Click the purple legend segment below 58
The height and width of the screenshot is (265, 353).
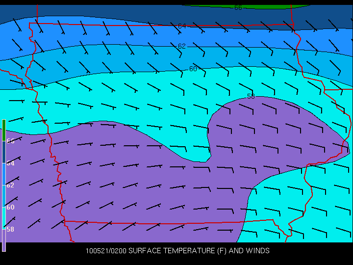coord(4,240)
